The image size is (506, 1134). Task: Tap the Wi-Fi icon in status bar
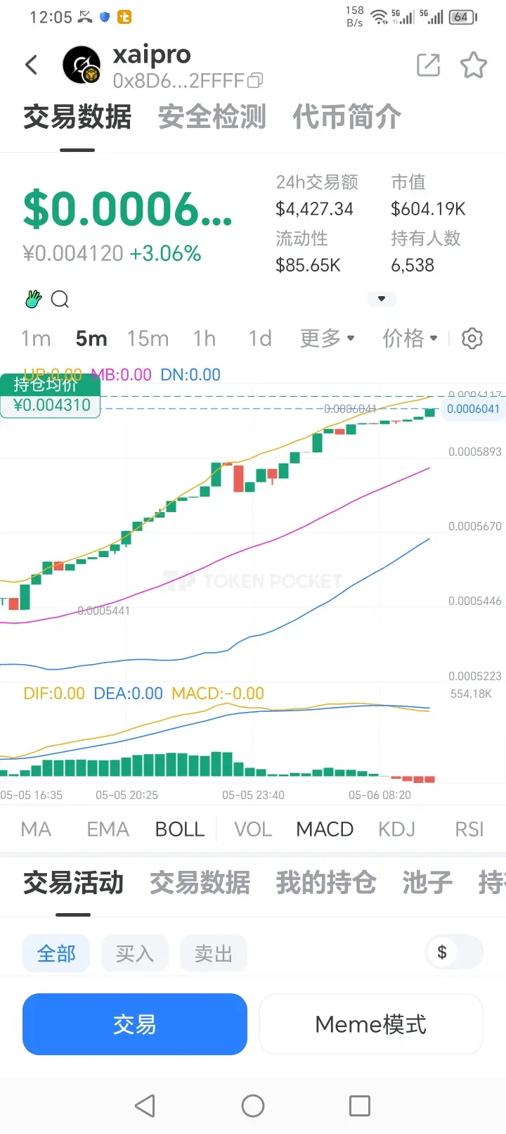point(379,17)
